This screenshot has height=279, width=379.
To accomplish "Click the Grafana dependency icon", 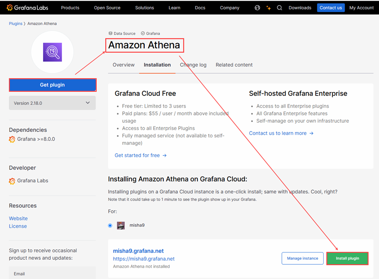I will coord(12,139).
